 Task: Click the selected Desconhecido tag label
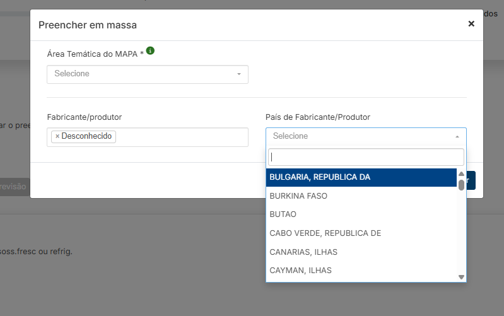tap(86, 136)
